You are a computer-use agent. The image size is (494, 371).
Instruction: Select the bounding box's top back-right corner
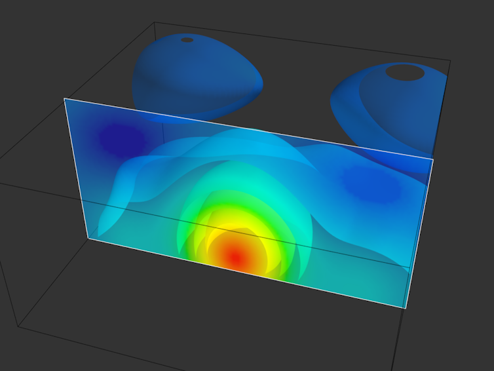pyautogui.click(x=450, y=61)
